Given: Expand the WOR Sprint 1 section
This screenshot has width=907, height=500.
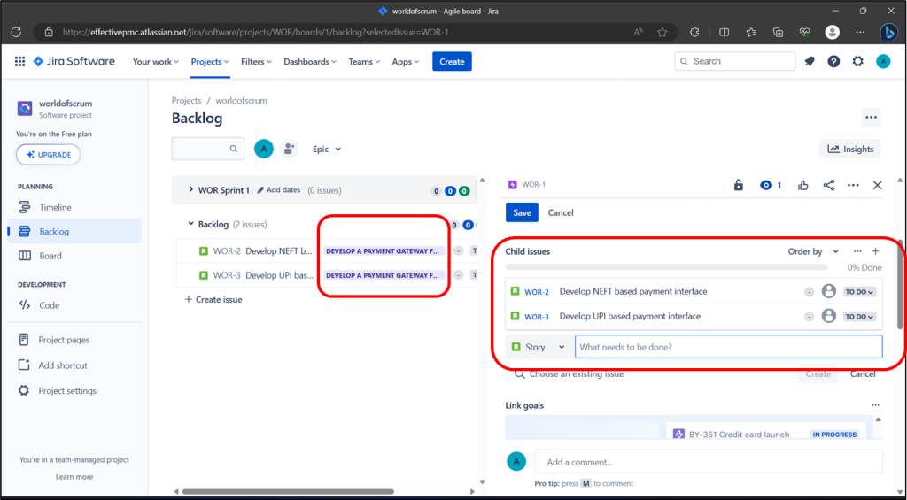Looking at the screenshot, I should [x=191, y=189].
